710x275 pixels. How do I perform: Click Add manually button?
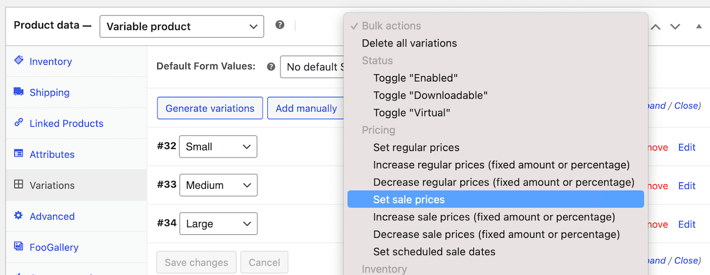pyautogui.click(x=306, y=108)
